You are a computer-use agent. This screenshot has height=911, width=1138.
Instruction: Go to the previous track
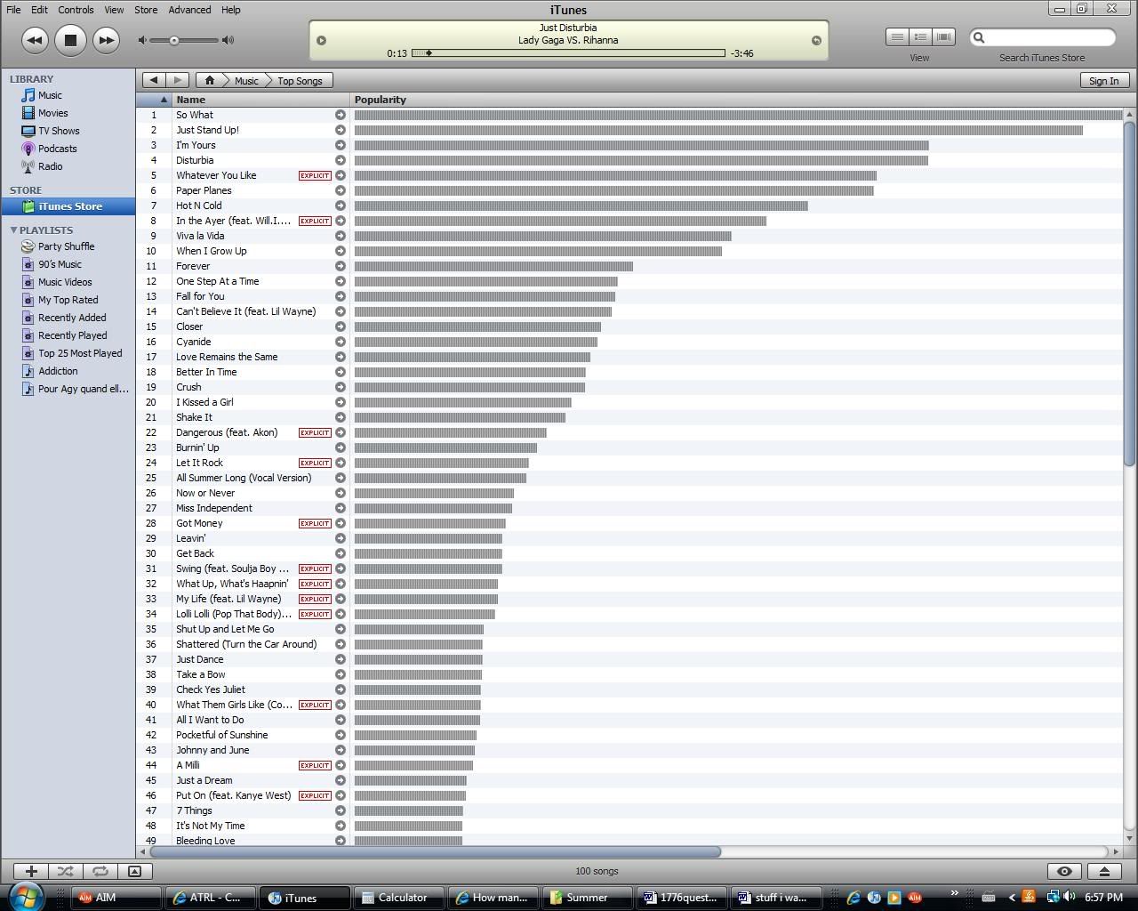pyautogui.click(x=35, y=40)
